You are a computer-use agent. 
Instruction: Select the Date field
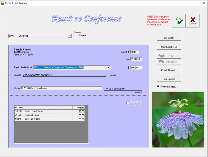tap(136, 59)
